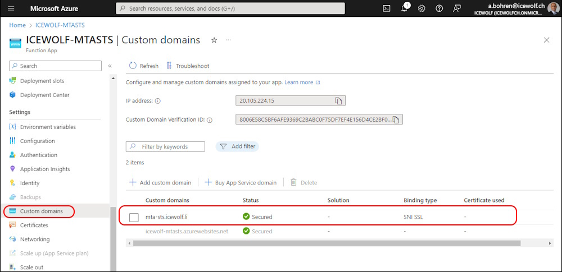Click icewolf-mtasts.azurewebsites.net domain row

click(187, 231)
